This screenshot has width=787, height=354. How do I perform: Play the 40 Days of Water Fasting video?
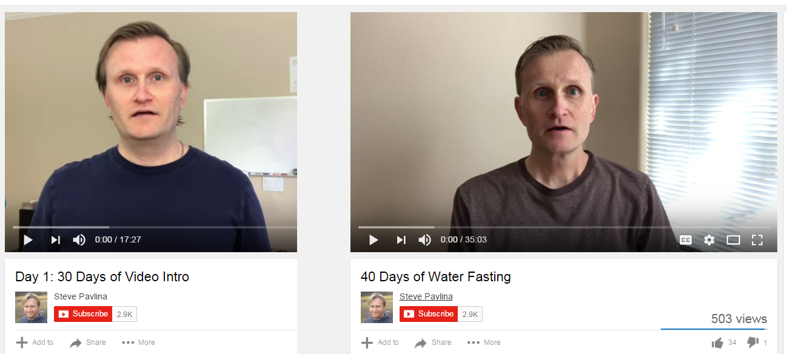373,240
